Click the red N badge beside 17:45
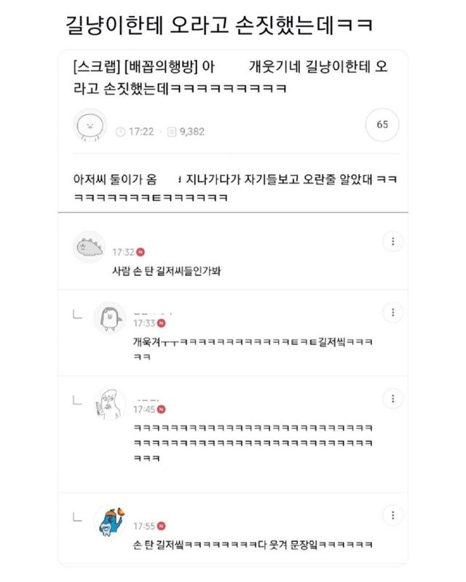The width and height of the screenshot is (466, 582). 162,409
